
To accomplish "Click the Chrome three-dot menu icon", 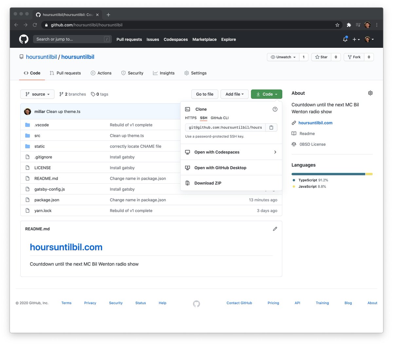I will (x=377, y=25).
